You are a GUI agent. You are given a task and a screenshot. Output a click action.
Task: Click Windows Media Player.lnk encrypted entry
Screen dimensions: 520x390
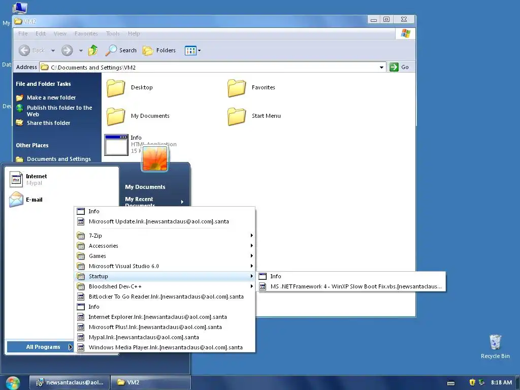point(165,347)
